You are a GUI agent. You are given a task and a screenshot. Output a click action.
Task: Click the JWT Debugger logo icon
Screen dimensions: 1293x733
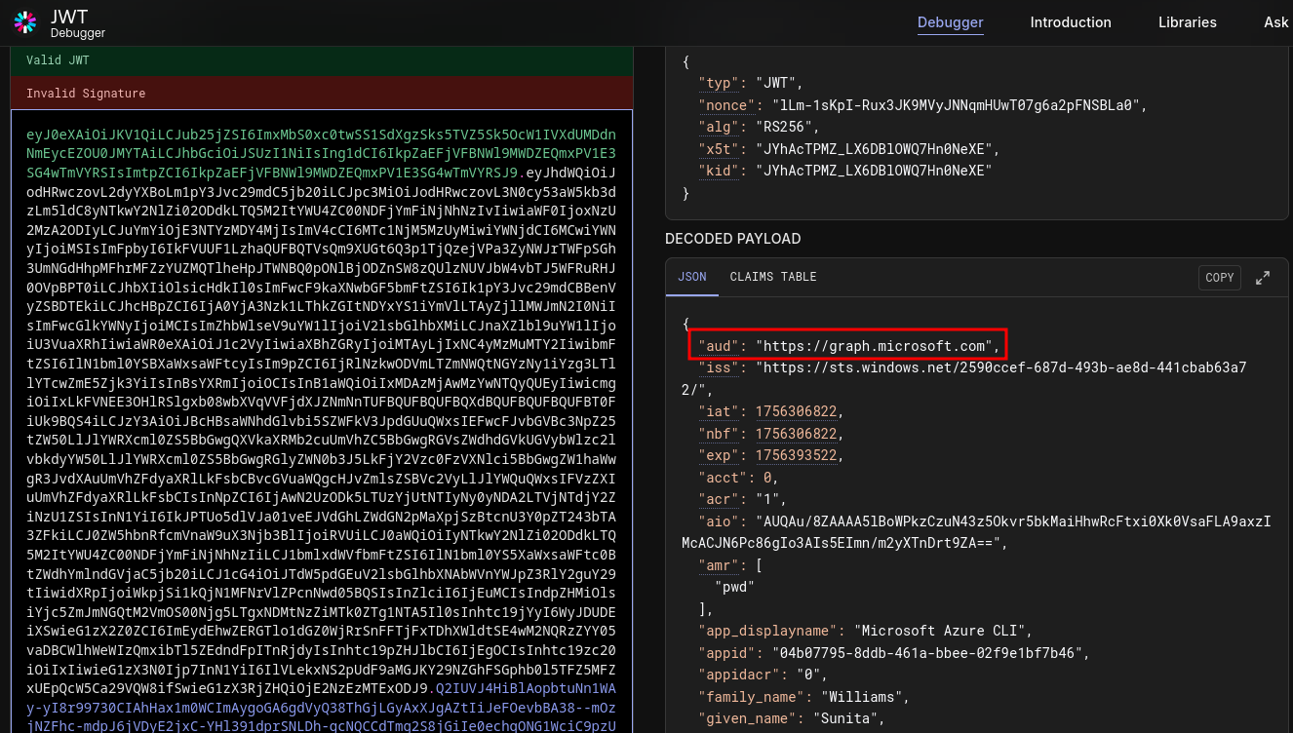click(x=25, y=22)
